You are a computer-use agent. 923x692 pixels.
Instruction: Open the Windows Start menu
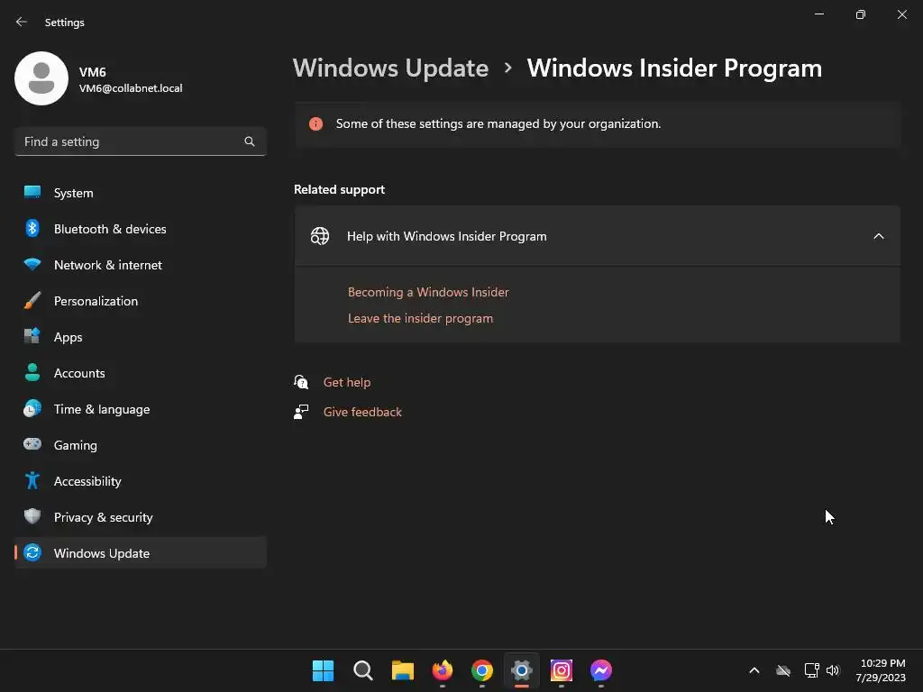323,670
